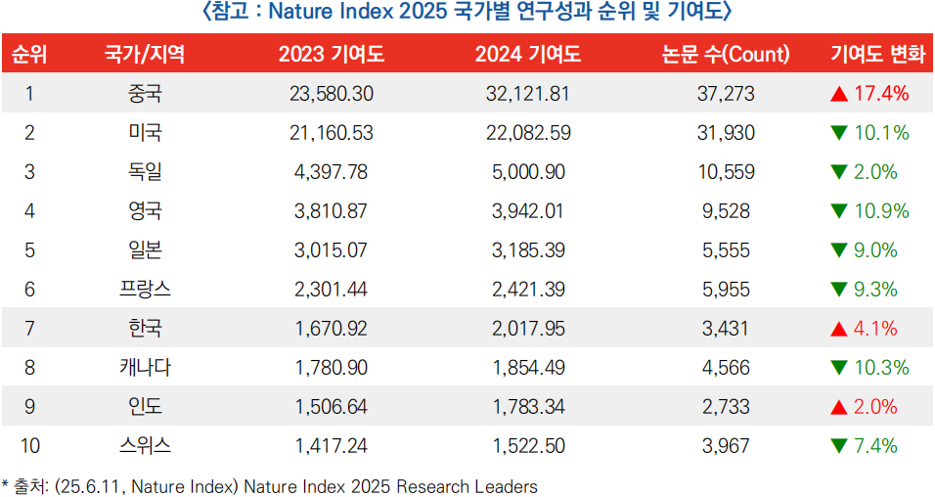Select the 2023 기여도 column header
The width and height of the screenshot is (935, 497).
coord(332,55)
